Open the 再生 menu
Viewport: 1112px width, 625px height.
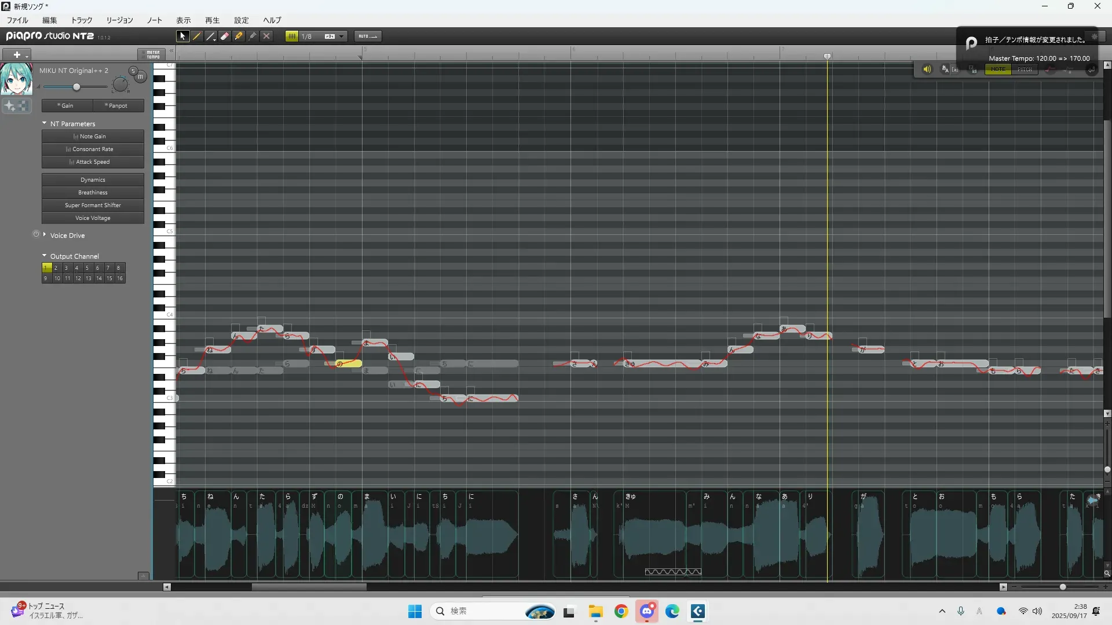point(212,20)
